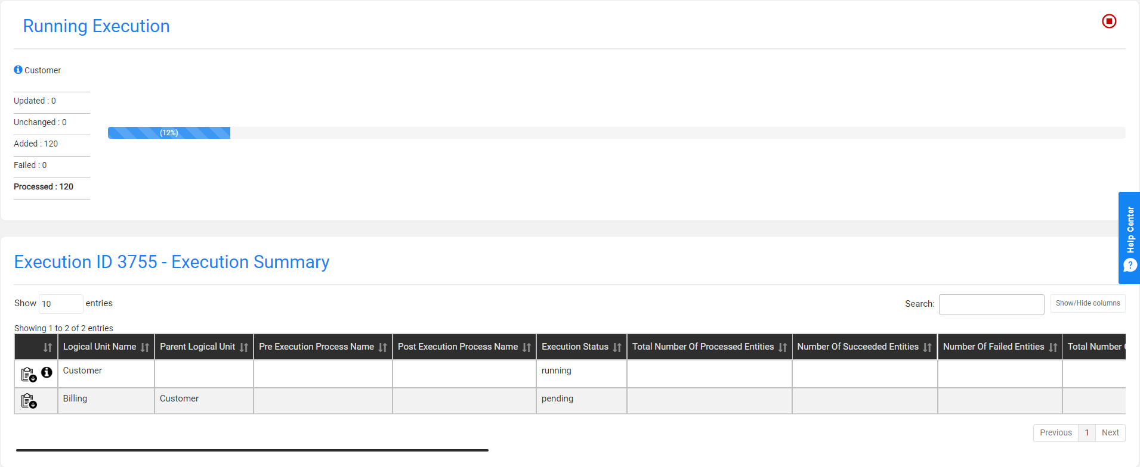Click the Search input field
Image resolution: width=1140 pixels, height=467 pixels.
pyautogui.click(x=991, y=304)
